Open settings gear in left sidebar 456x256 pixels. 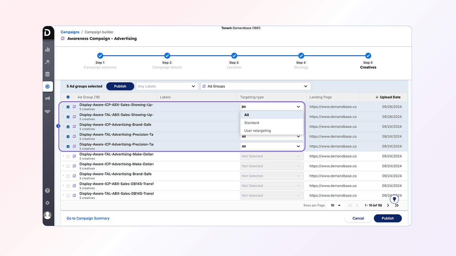pos(47,203)
